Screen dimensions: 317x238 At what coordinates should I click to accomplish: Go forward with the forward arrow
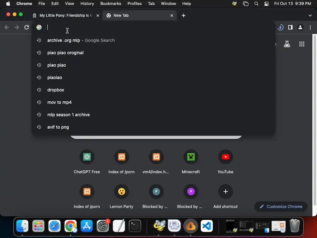pos(17,27)
